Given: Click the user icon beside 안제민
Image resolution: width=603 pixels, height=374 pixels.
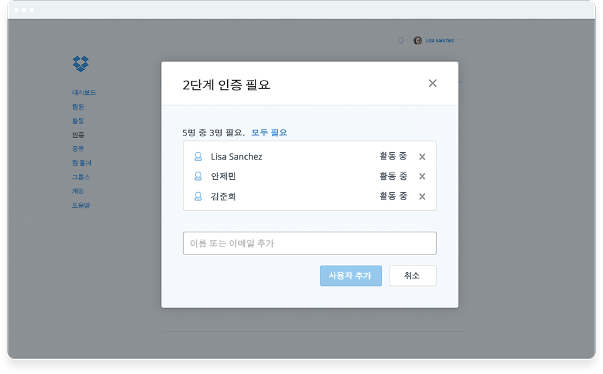Looking at the screenshot, I should [x=198, y=176].
